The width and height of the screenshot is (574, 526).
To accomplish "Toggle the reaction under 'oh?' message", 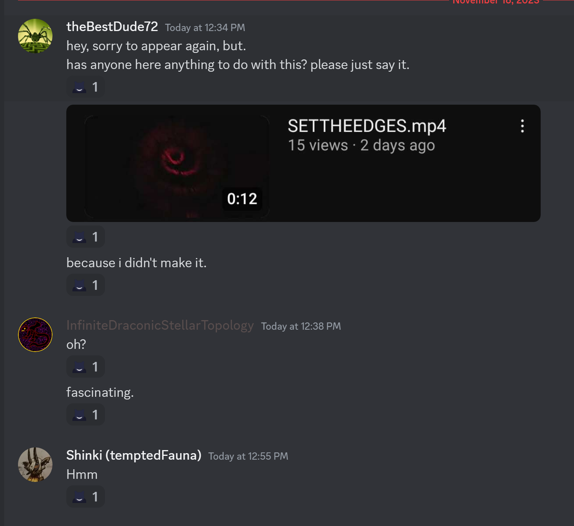I will click(x=85, y=367).
